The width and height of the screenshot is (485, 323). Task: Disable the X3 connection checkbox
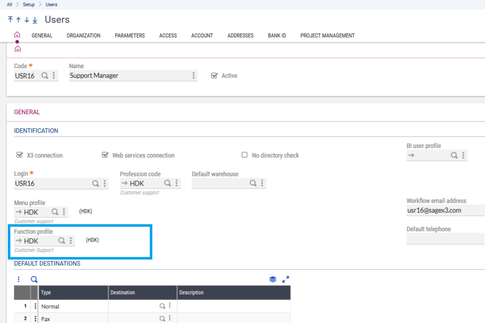tap(19, 154)
